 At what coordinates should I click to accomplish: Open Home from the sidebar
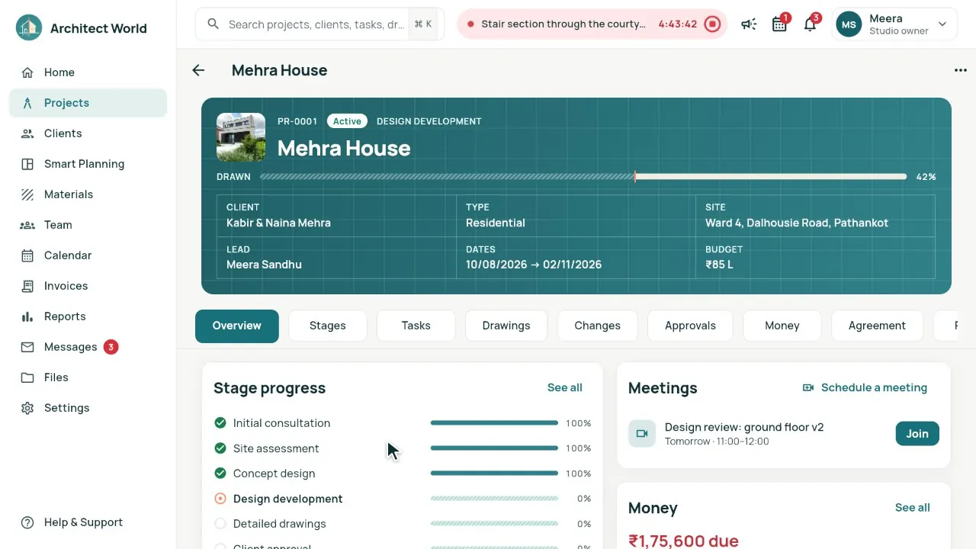pos(88,72)
